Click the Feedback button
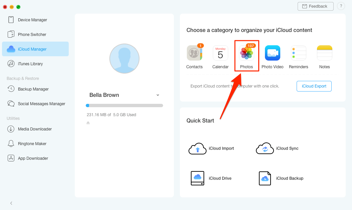Viewport: 352px width, 210px height. coord(315,6)
